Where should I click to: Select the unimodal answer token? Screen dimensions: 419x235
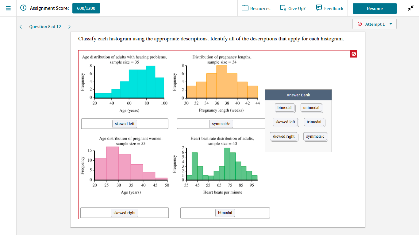pyautogui.click(x=312, y=108)
